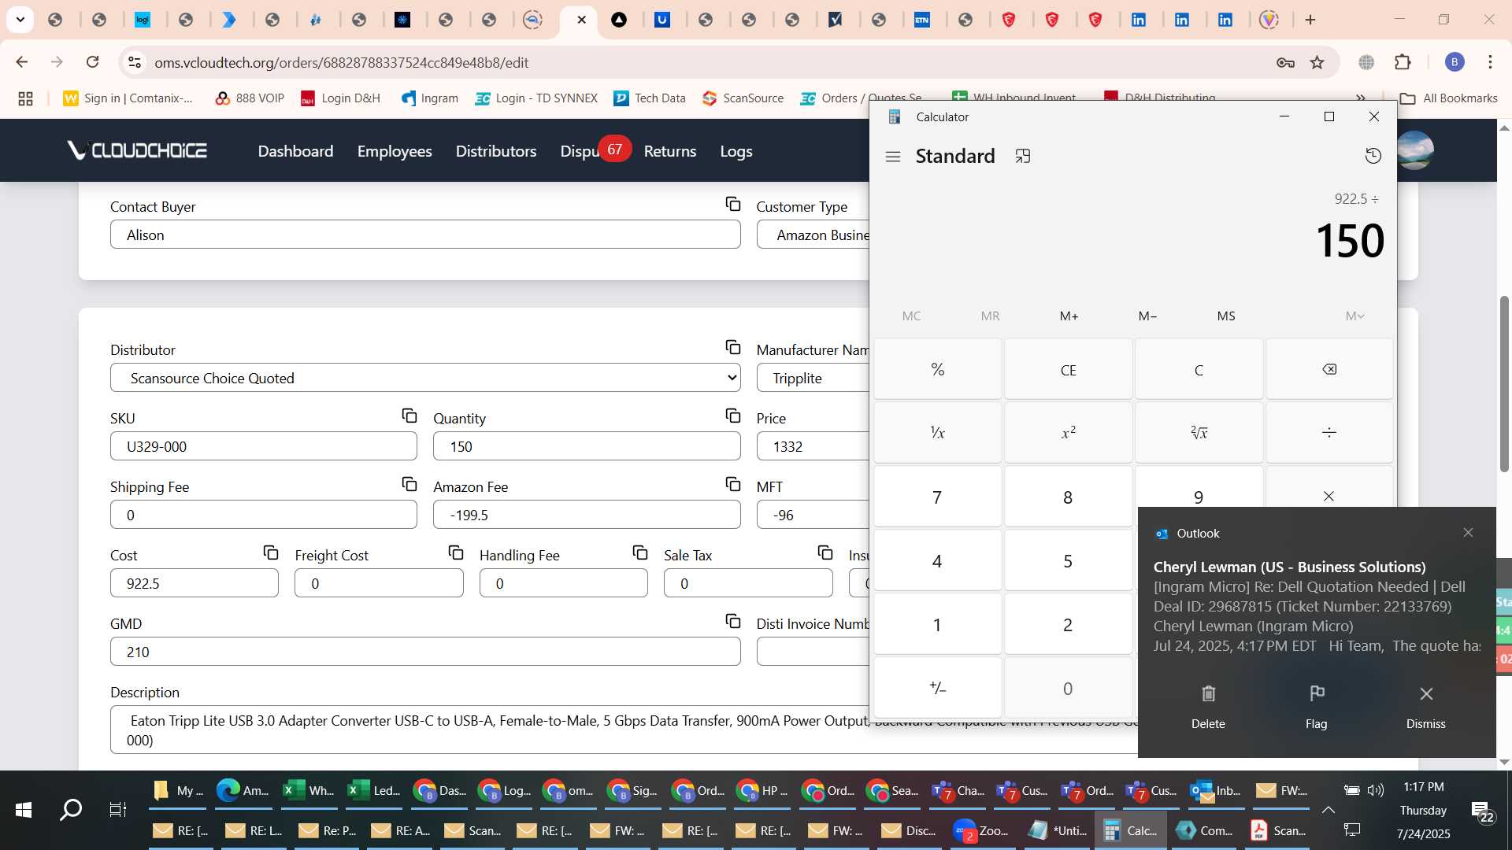
Task: Expand the Calculator memory list M dropdown
Action: click(1354, 316)
